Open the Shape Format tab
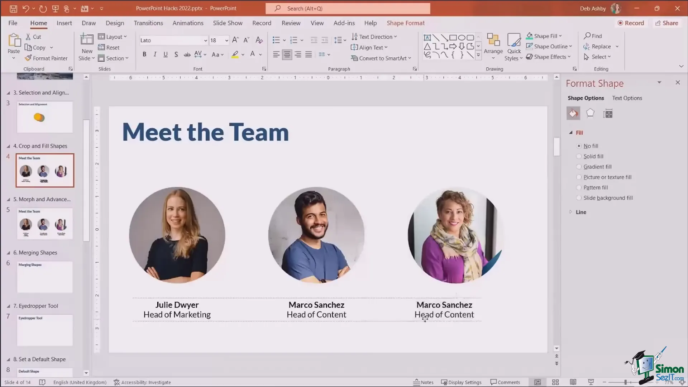The image size is (688, 387). click(x=406, y=23)
